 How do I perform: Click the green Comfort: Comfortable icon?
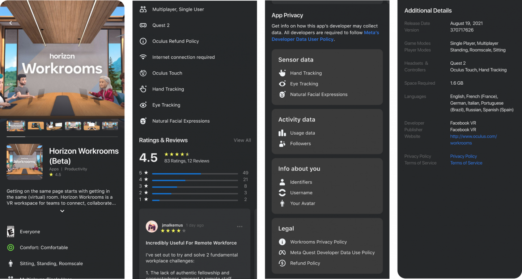(10, 248)
